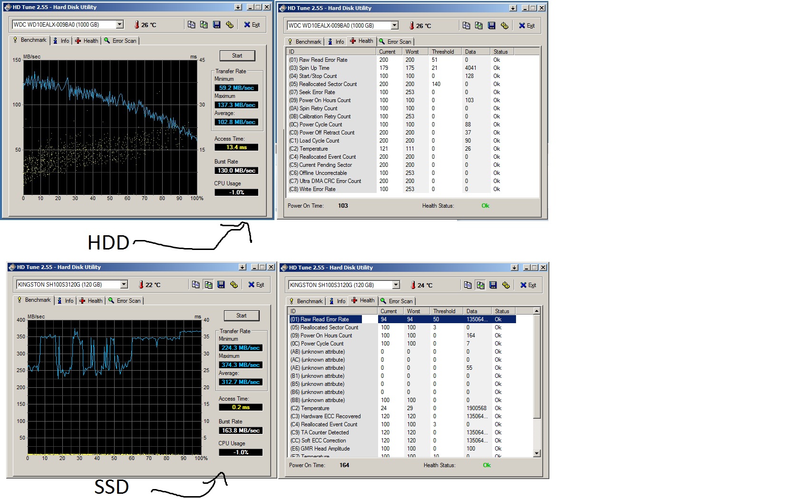Click thermometer icon showing 24 °C in Kingston Health window
Screen dimensions: 799x499
413,285
